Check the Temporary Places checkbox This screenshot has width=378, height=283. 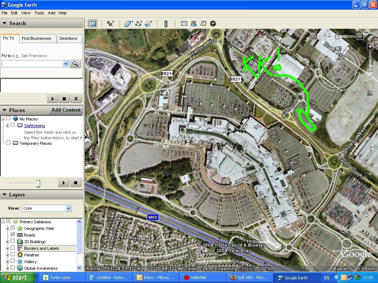click(x=8, y=143)
